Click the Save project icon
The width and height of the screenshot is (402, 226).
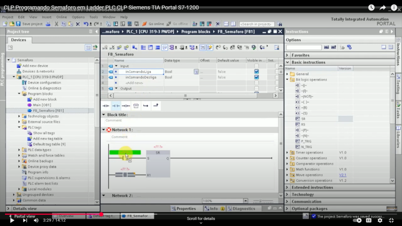18,24
